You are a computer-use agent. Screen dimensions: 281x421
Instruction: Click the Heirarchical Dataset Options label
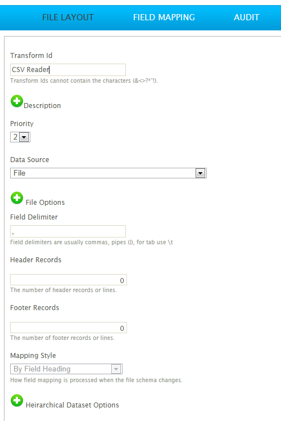pyautogui.click(x=72, y=405)
